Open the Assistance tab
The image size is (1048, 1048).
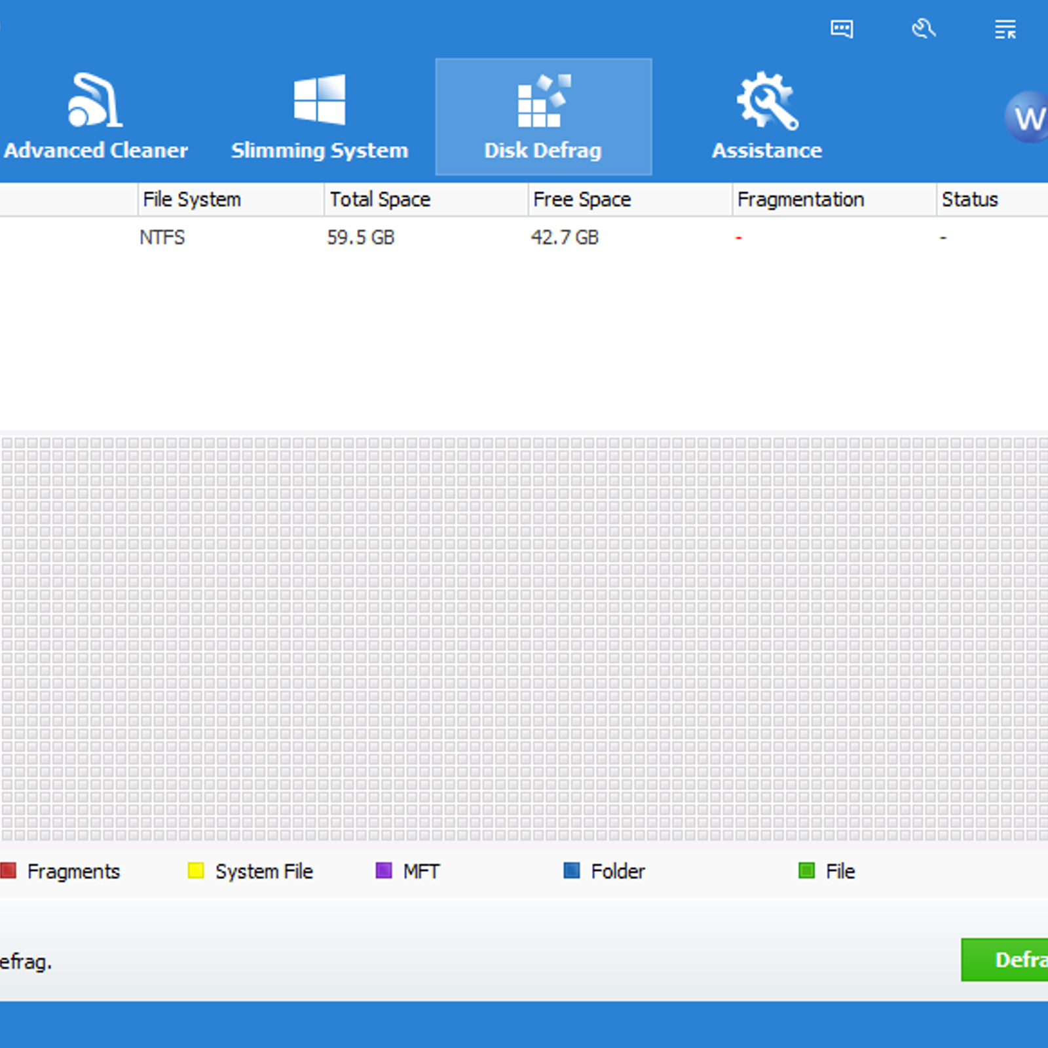click(767, 118)
